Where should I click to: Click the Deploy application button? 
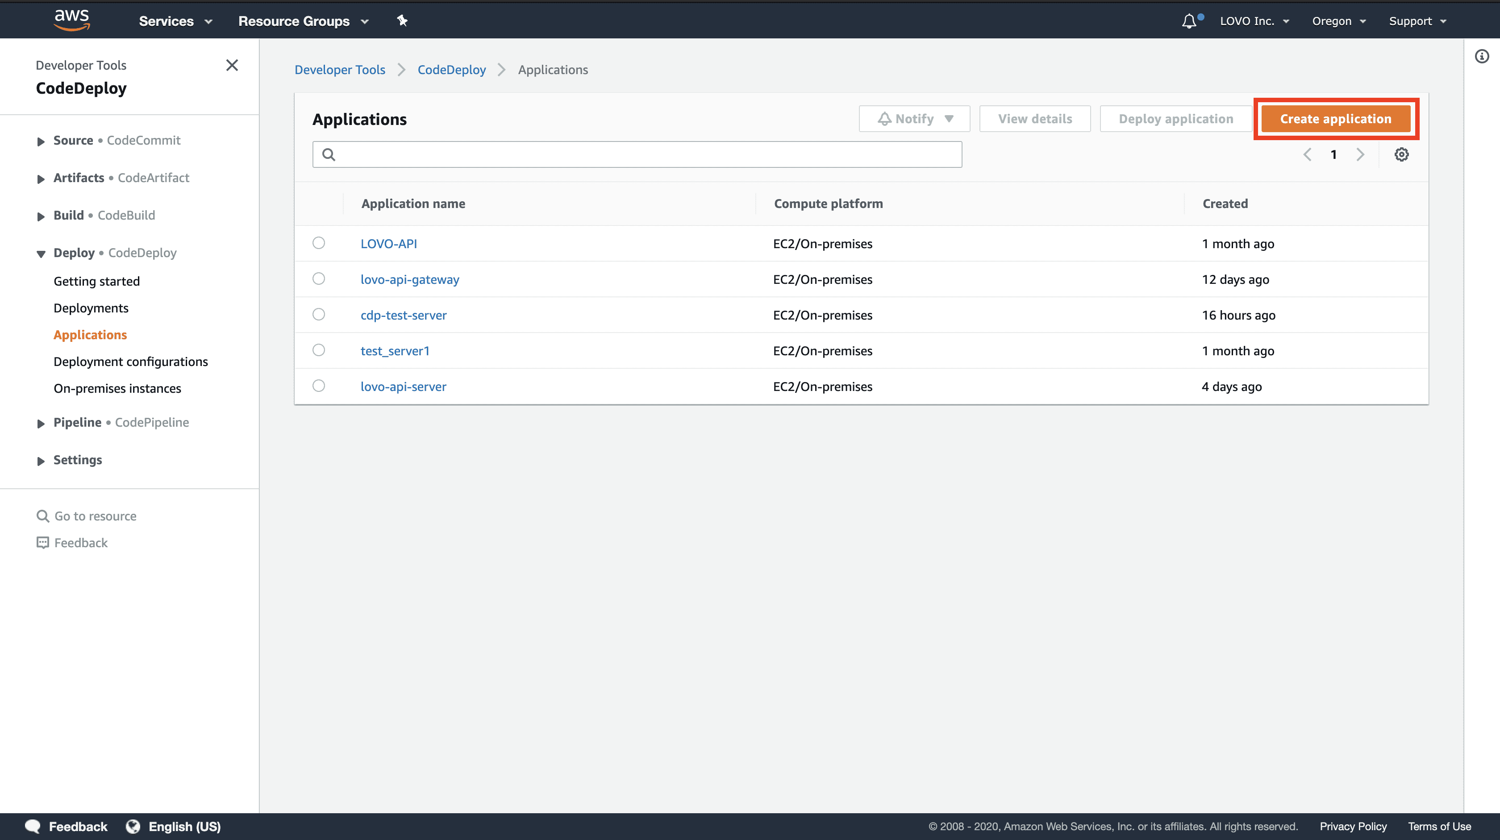pyautogui.click(x=1175, y=119)
